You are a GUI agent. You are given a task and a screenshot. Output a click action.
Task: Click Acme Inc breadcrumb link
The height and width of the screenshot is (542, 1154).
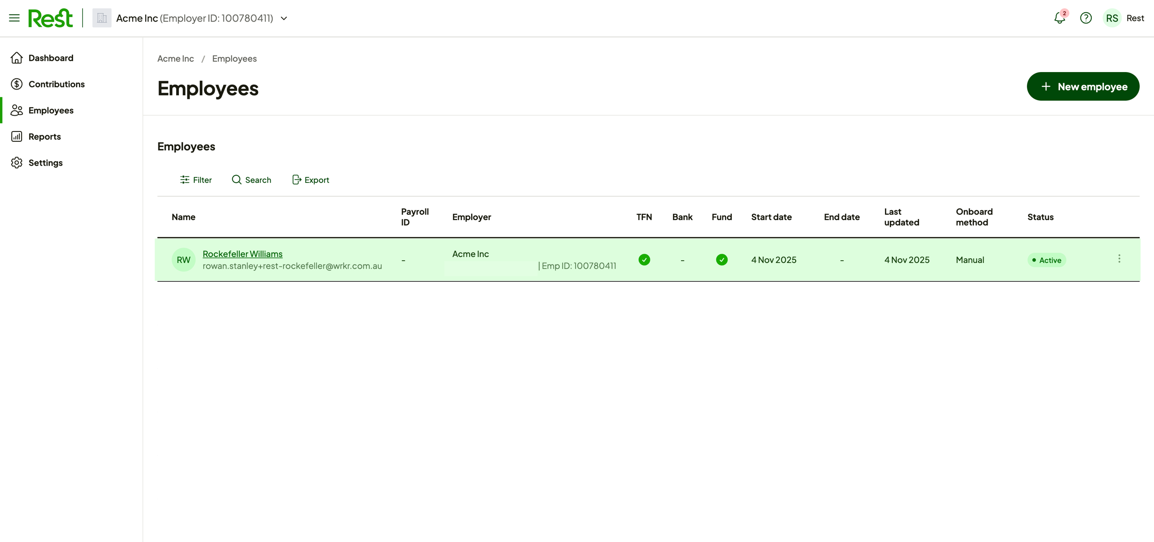point(175,59)
